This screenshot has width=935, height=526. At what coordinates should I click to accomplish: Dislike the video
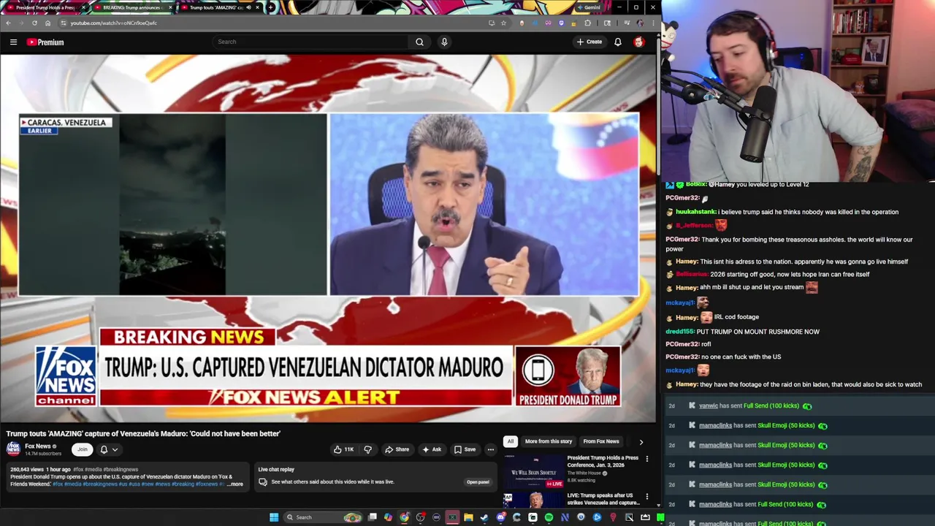pyautogui.click(x=367, y=449)
